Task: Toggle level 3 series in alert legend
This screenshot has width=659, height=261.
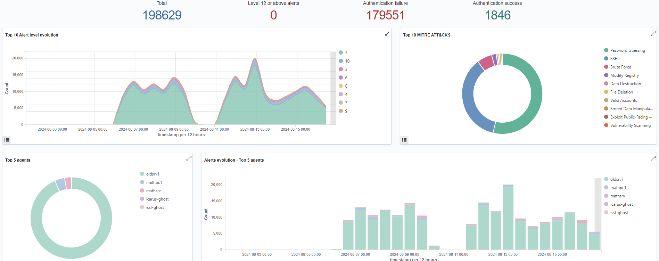Action: coord(343,70)
